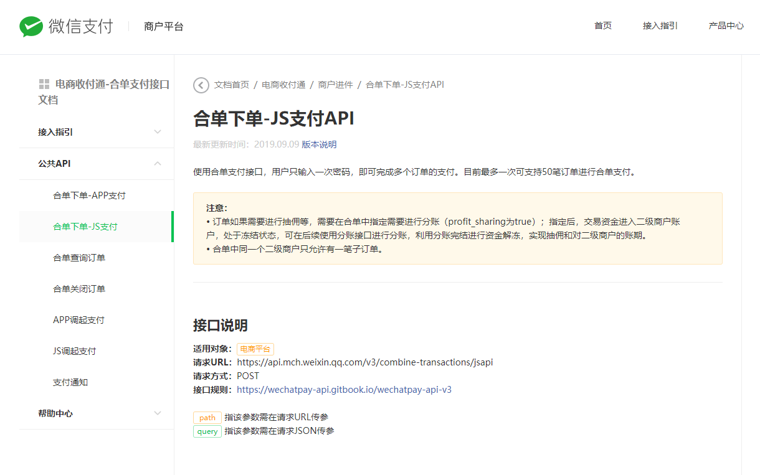Open APP调起支付 sidebar item
The width and height of the screenshot is (760, 475).
point(78,320)
